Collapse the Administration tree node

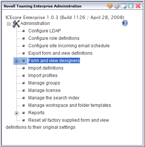(x=9, y=24)
